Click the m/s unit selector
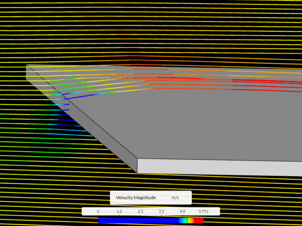Screen dimensions: 302x226 [x=175, y=198]
